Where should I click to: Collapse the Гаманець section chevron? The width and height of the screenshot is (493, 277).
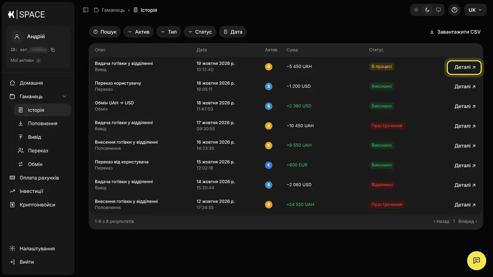pos(64,97)
